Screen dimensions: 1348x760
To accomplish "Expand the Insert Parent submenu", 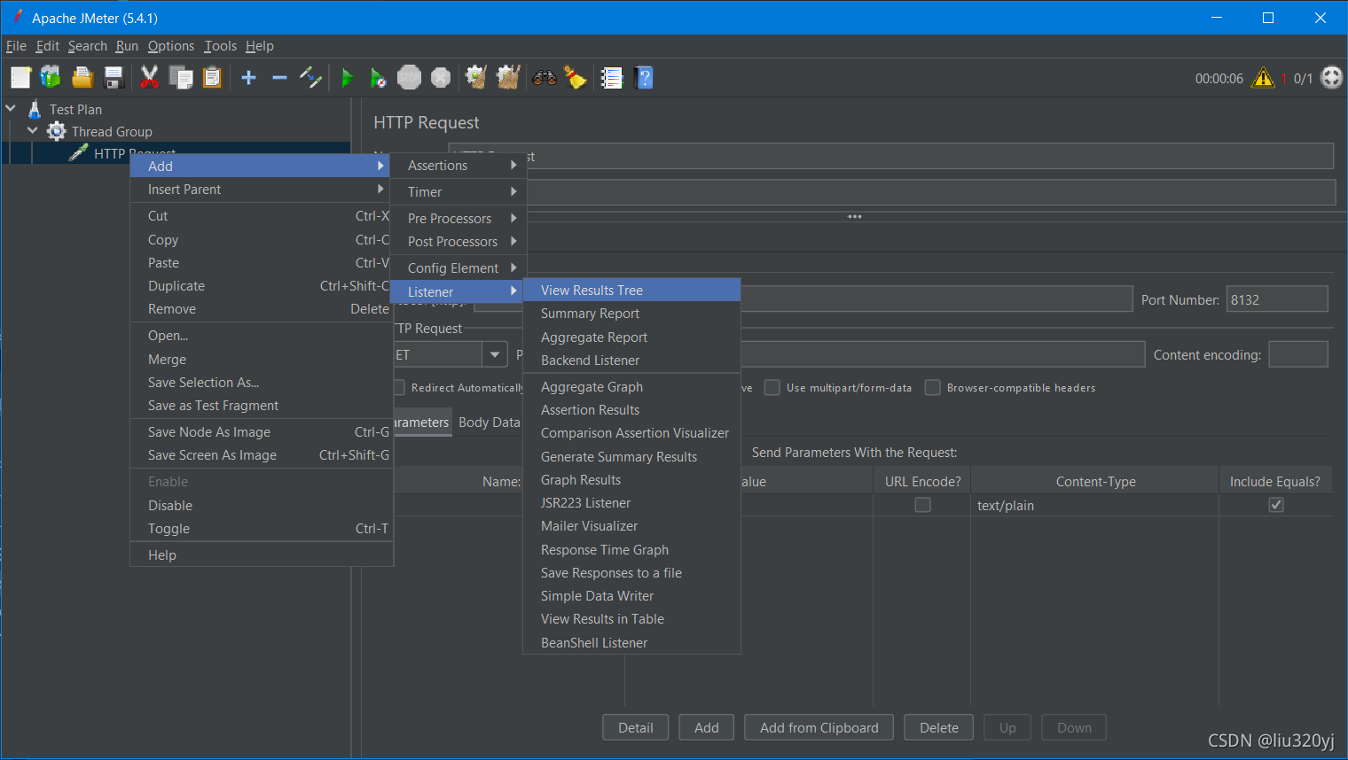I will pos(260,190).
